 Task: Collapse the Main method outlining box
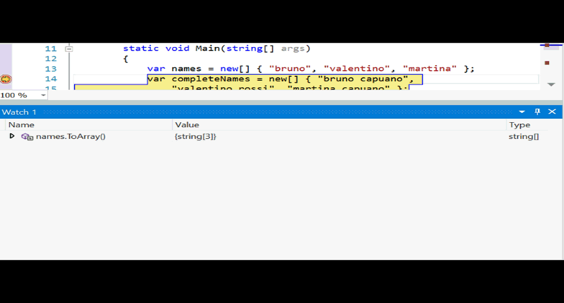69,49
